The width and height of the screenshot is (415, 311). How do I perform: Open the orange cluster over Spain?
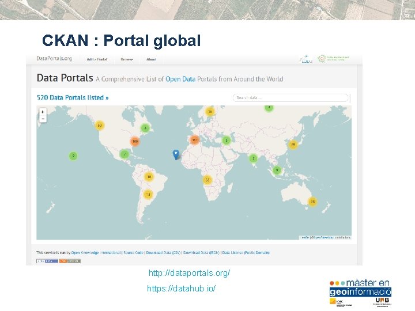point(195,140)
